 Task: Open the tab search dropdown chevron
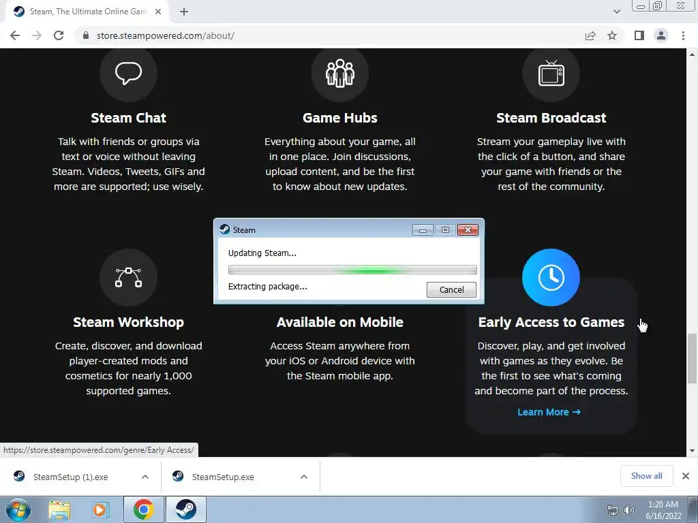[x=616, y=12]
